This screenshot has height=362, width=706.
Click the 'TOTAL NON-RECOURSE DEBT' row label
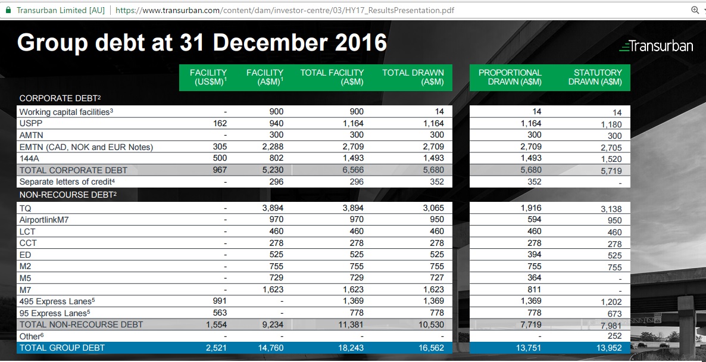(x=81, y=324)
